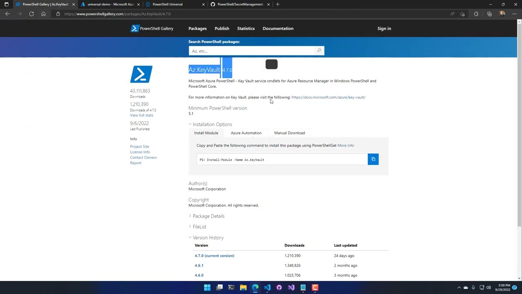The height and width of the screenshot is (294, 522).
Task: Switch to Microsoft Edge in the taskbar
Action: 255,287
